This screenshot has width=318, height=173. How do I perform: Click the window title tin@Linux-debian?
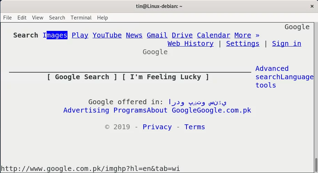coord(159,6)
